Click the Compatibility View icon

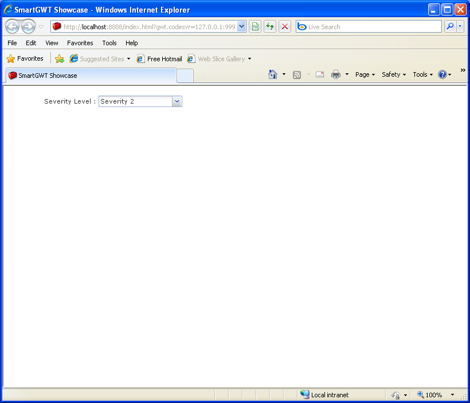pos(255,27)
